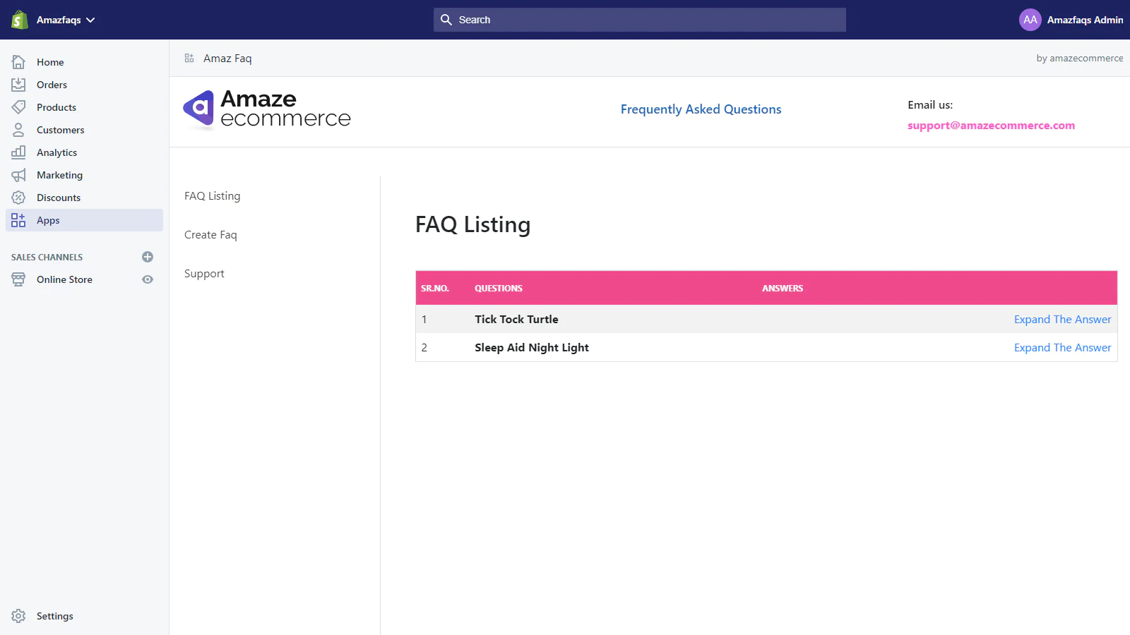The width and height of the screenshot is (1130, 635).
Task: Click the Search input field
Action: click(640, 20)
